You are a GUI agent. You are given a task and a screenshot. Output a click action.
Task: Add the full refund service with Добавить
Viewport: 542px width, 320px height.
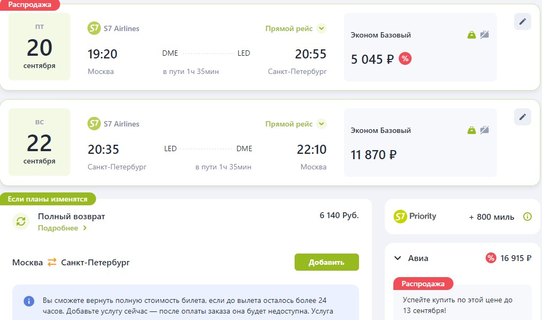click(x=327, y=262)
